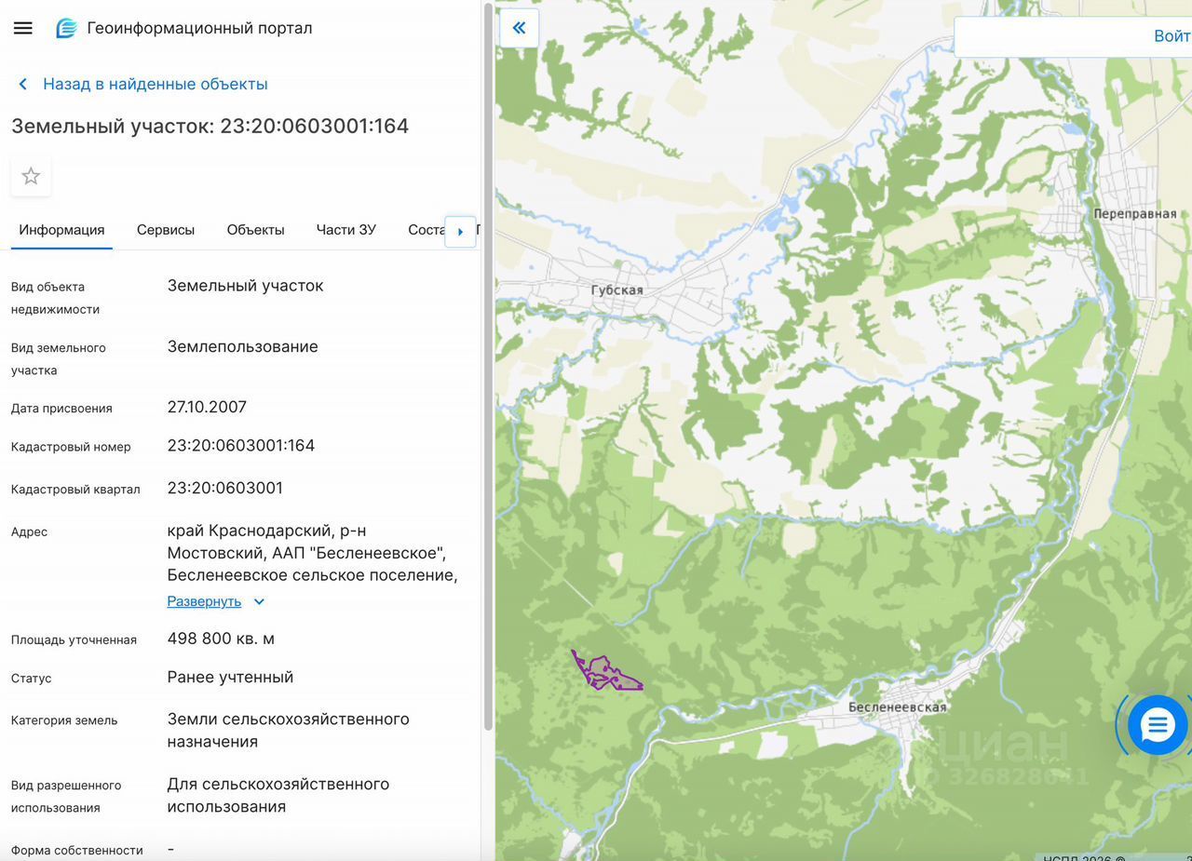Click the Кадастровый номер field label

[x=71, y=447]
